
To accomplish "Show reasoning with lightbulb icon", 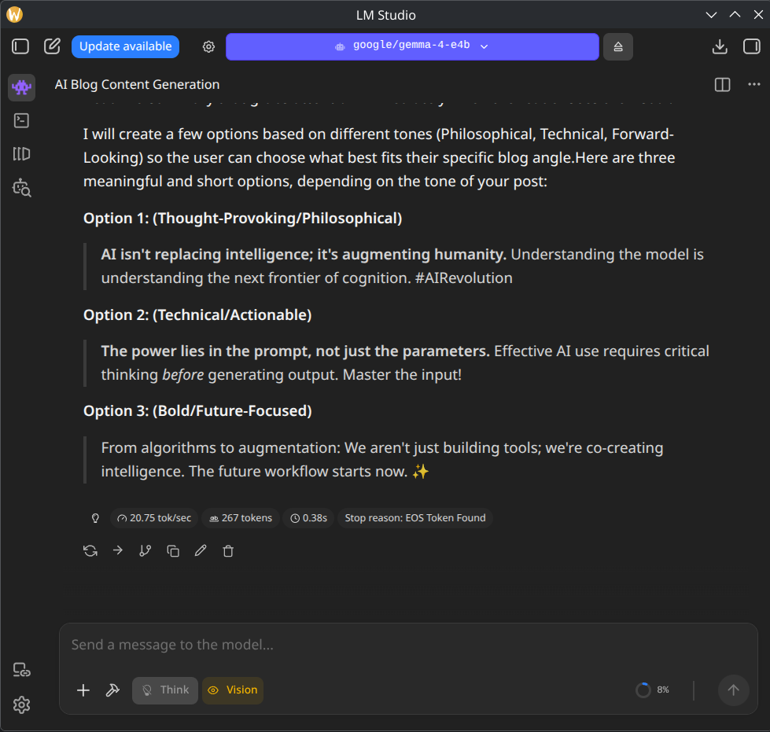I will click(x=95, y=518).
